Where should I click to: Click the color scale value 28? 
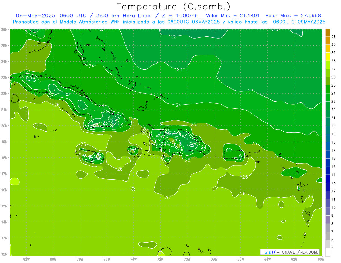click(333, 61)
